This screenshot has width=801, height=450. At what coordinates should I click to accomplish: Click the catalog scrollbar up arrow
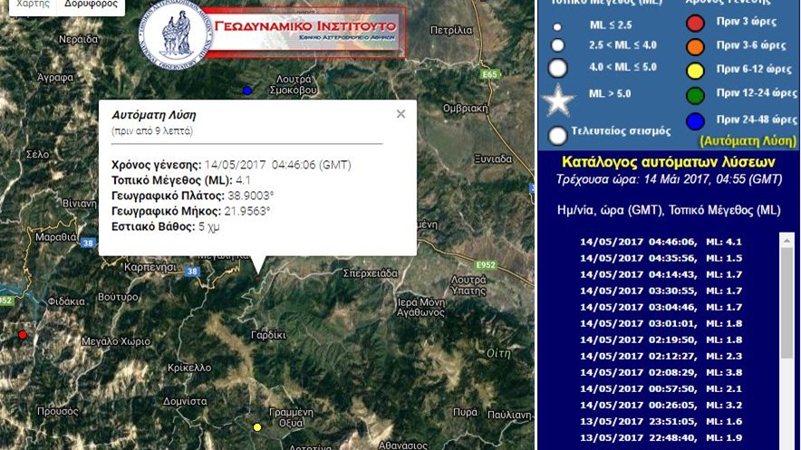point(787,240)
